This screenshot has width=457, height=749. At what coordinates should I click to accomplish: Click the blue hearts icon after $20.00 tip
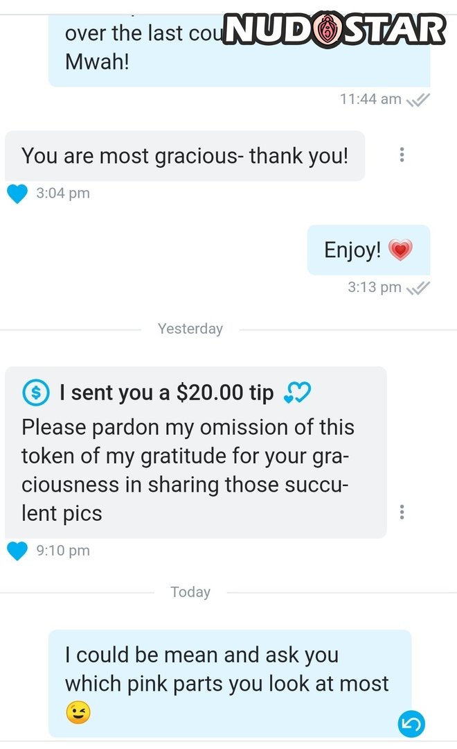click(x=297, y=394)
